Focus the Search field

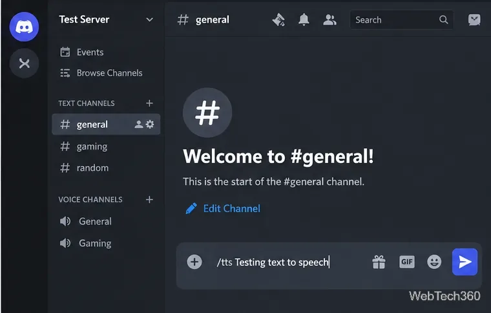[x=401, y=20]
